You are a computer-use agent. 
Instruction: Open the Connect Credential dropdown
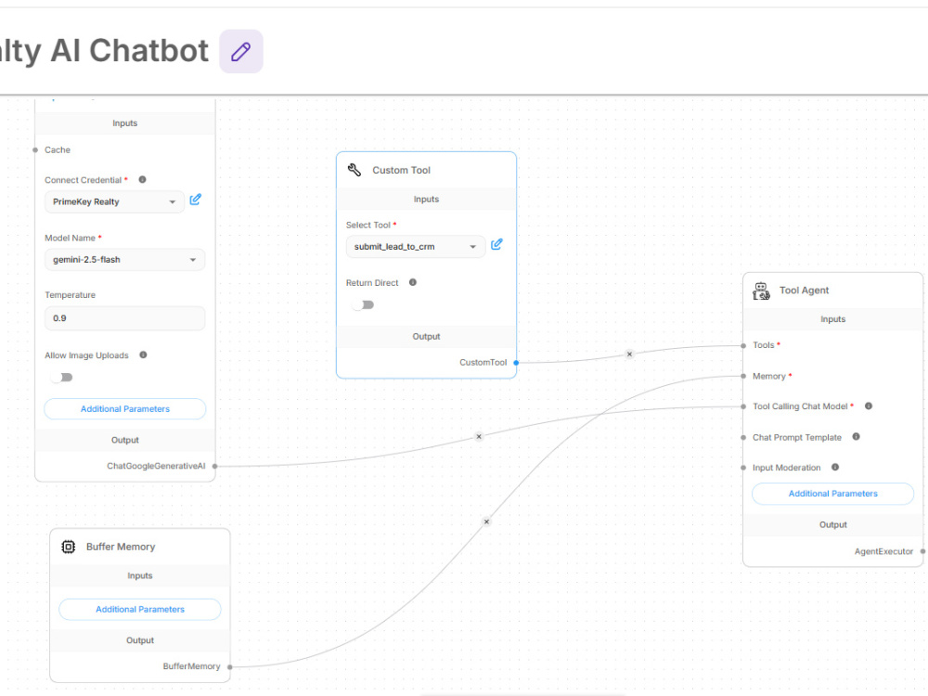point(114,201)
